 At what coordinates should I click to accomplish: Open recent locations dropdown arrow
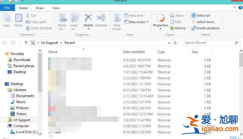pyautogui.click(x=20, y=43)
